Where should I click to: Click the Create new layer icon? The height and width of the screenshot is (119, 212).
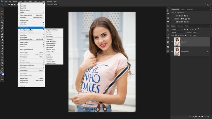point(205,117)
